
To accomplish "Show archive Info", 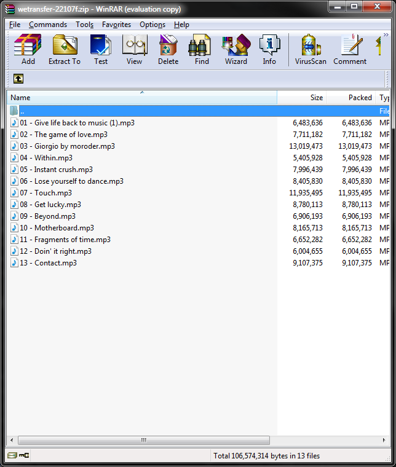I will click(269, 49).
